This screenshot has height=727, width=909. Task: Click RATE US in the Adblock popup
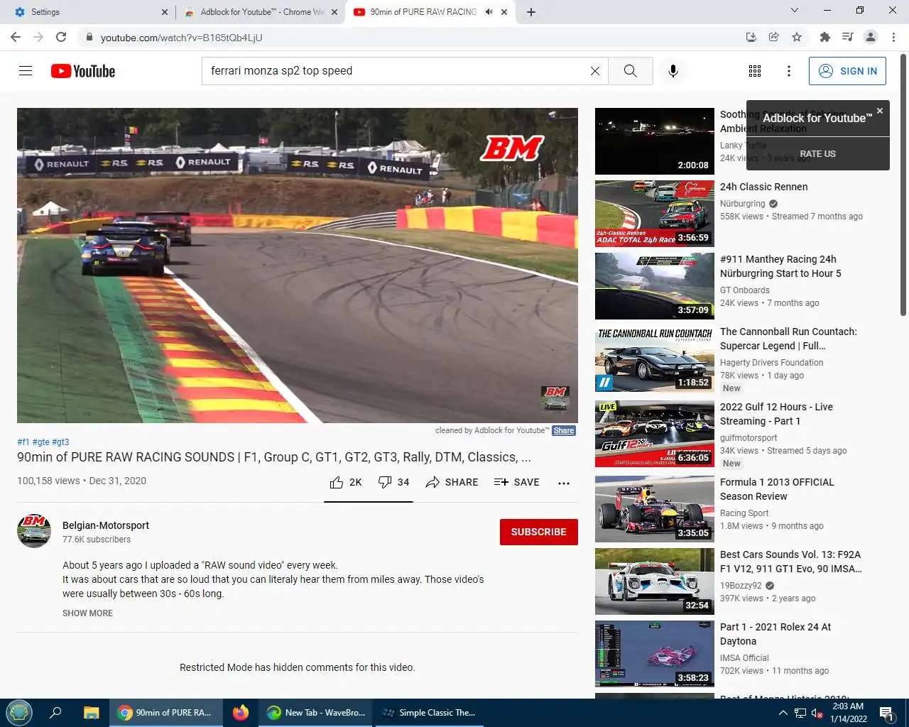pos(817,153)
